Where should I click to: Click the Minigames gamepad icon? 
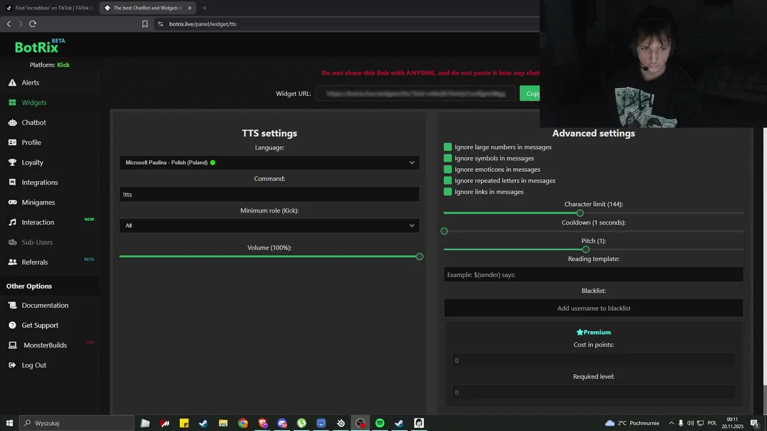click(12, 202)
